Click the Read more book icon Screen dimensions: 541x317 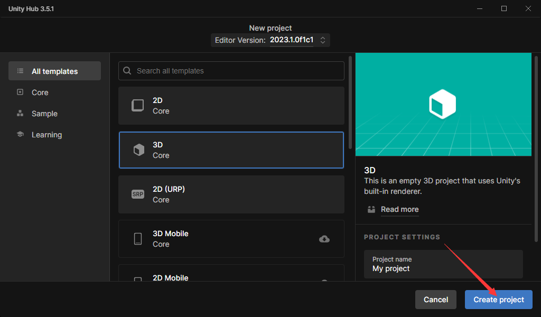[x=371, y=209]
